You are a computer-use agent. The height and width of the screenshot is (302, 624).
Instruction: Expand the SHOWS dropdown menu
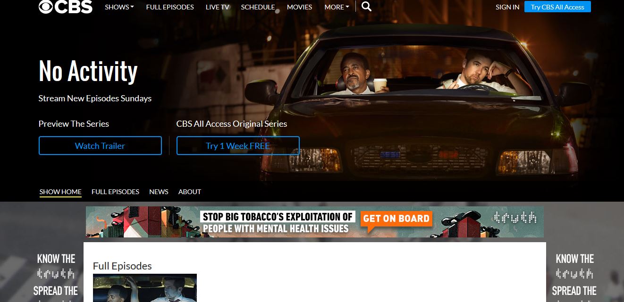(x=119, y=7)
